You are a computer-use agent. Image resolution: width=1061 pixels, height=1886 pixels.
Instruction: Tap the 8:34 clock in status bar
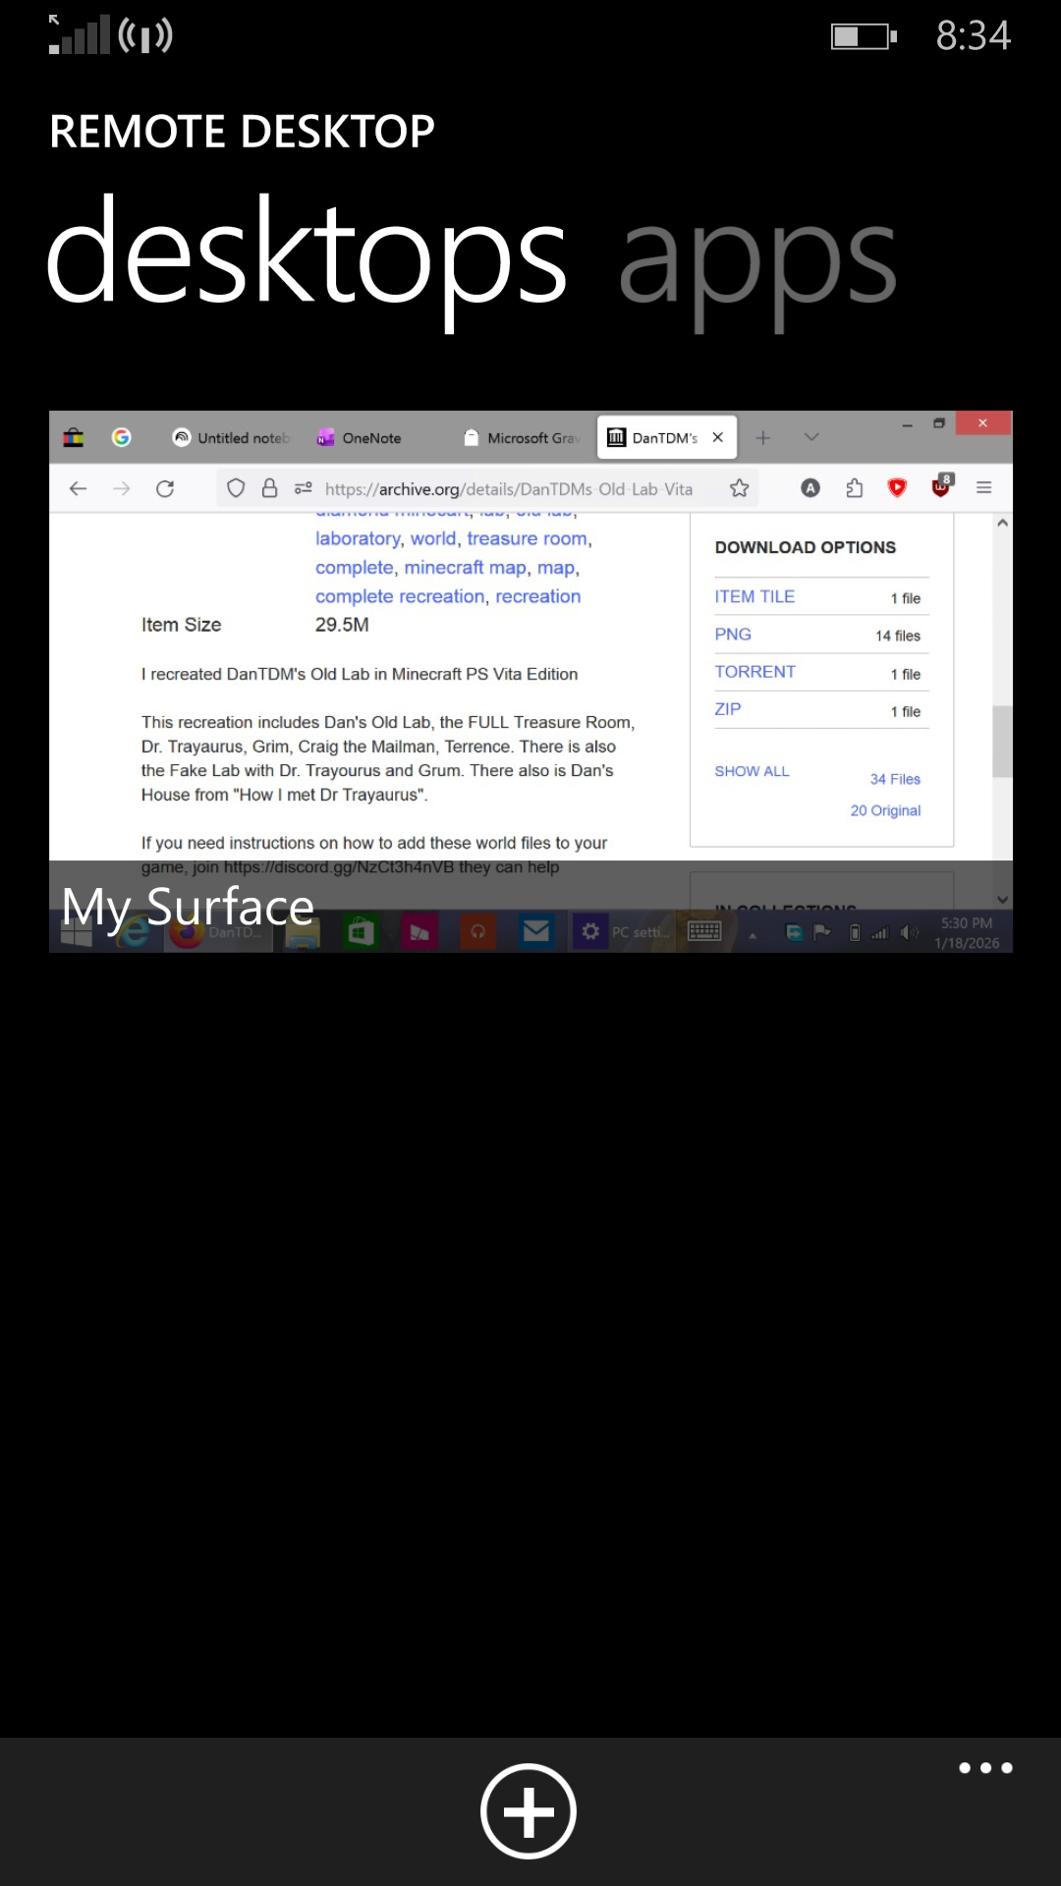[973, 36]
